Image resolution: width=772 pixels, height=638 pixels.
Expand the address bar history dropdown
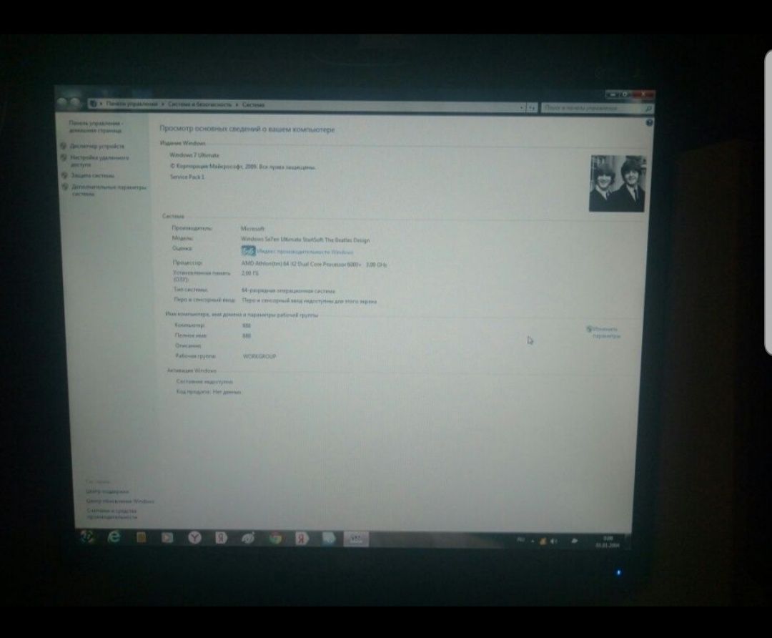[x=522, y=107]
